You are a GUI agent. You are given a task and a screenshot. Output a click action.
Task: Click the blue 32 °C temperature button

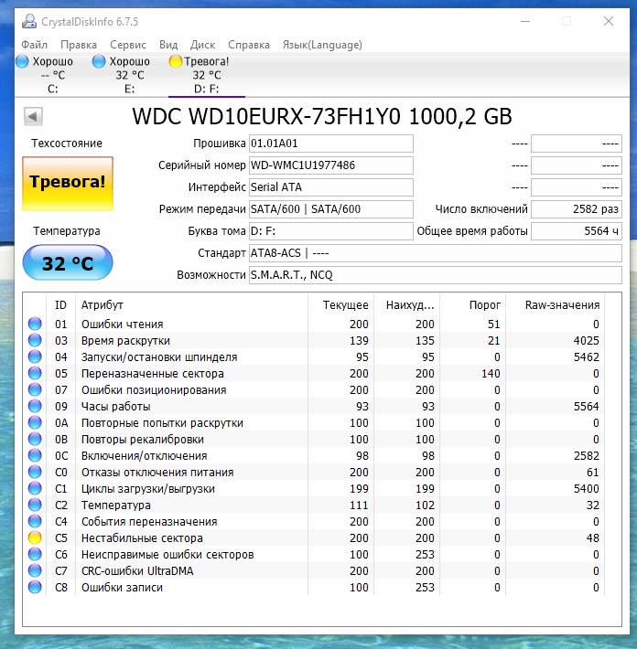pos(67,264)
